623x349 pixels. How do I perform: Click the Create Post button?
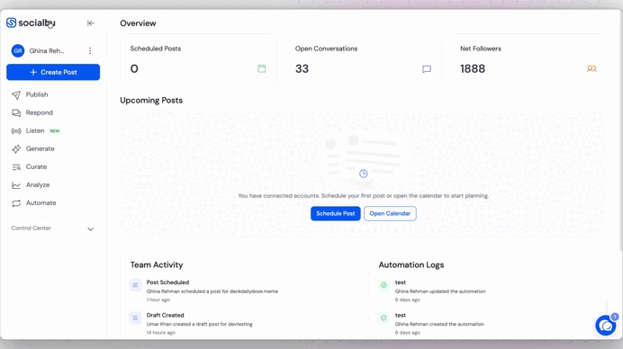pyautogui.click(x=53, y=72)
